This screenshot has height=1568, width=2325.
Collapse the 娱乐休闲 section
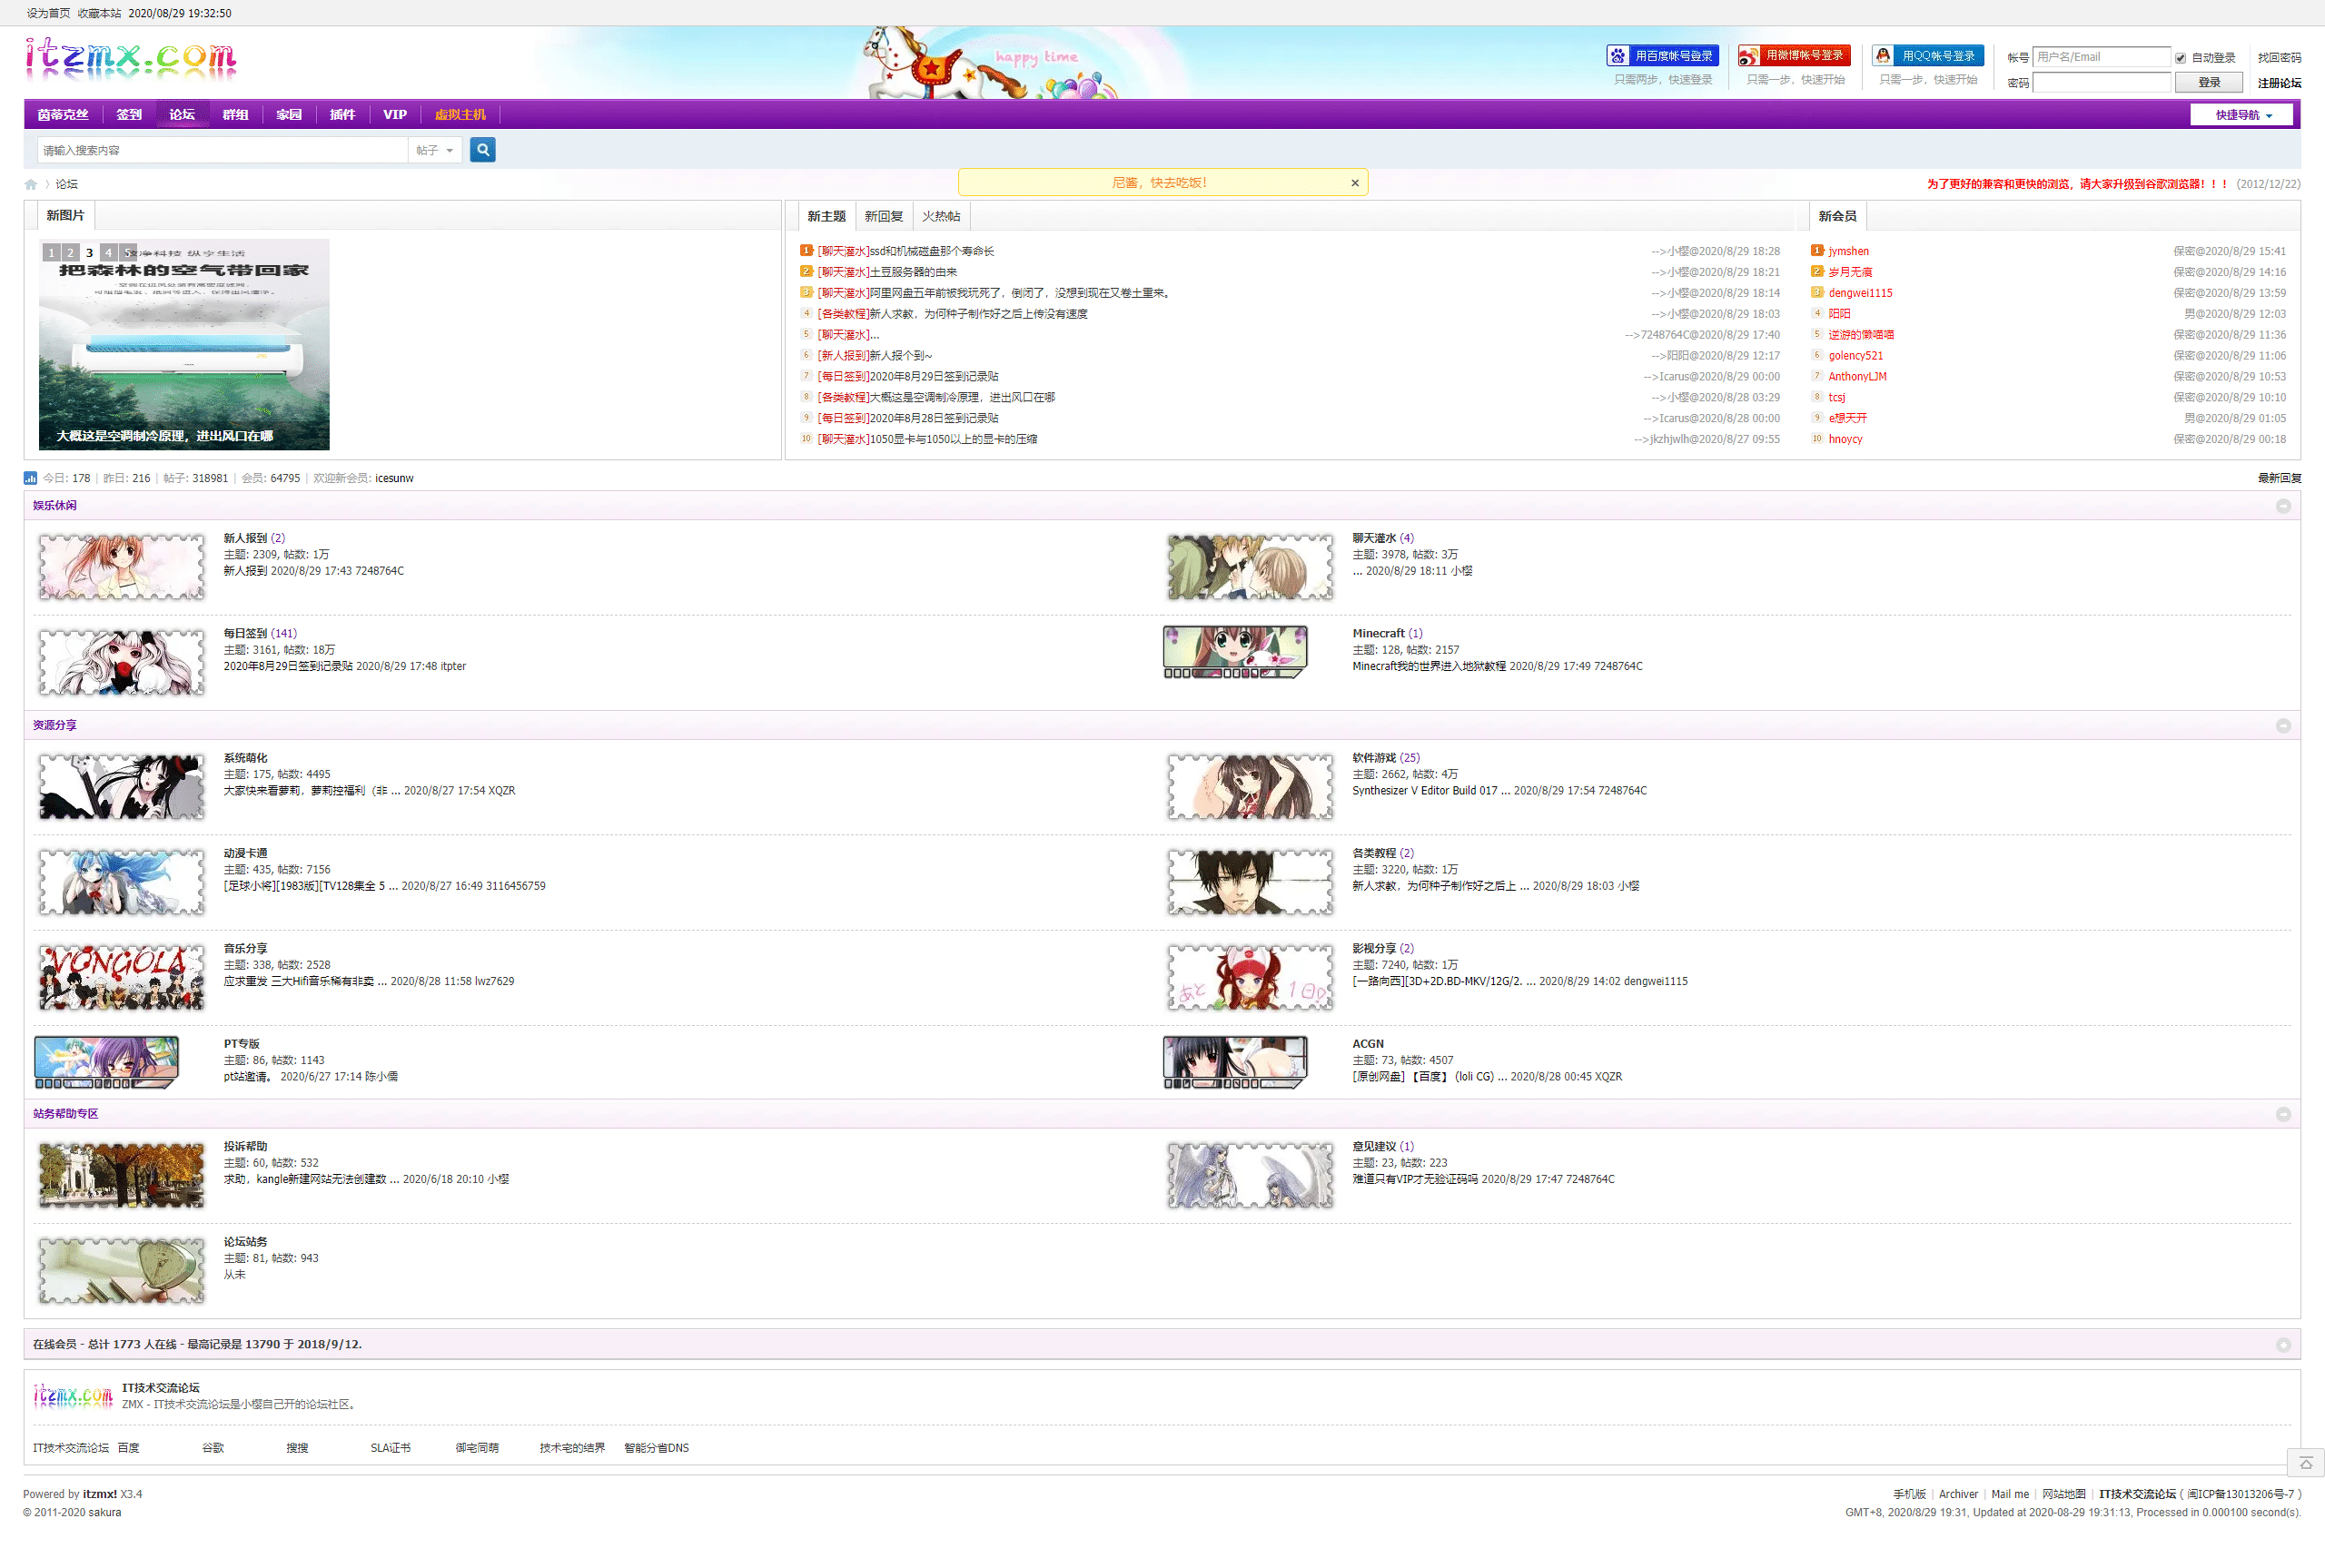(2283, 506)
